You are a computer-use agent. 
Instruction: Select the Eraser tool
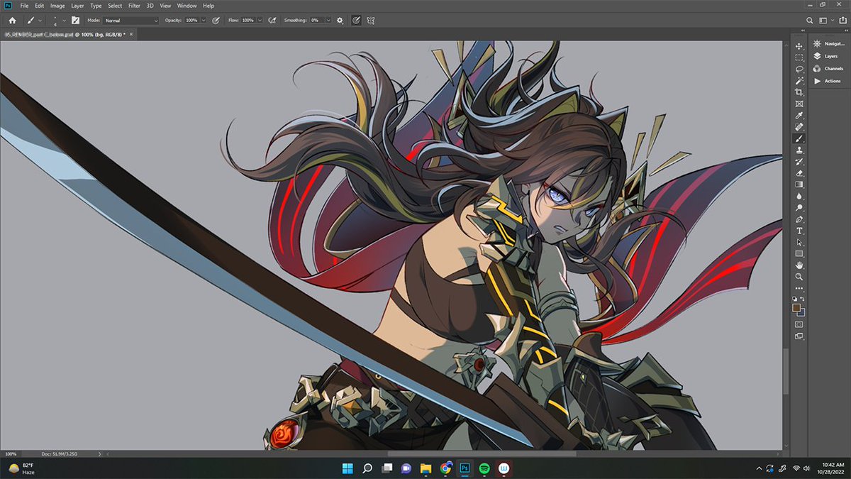(x=799, y=173)
